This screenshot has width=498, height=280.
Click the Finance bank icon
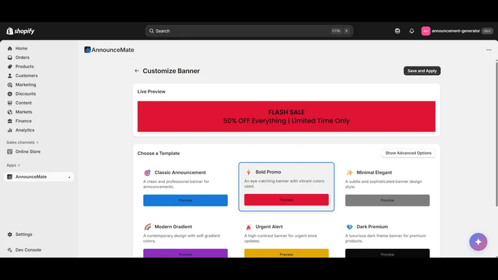(10, 121)
